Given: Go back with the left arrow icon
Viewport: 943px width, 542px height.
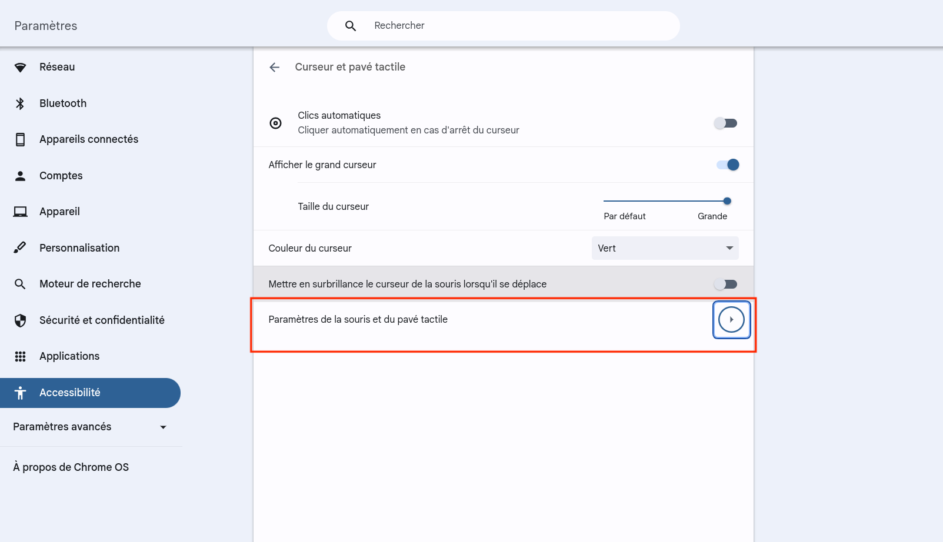Looking at the screenshot, I should tap(274, 67).
